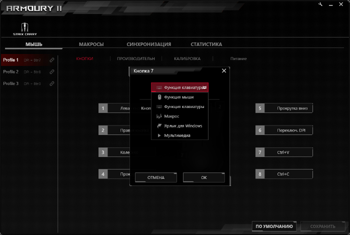Select the Strix Carry mouse device icon
The width and height of the screenshot is (350, 235).
pyautogui.click(x=25, y=29)
